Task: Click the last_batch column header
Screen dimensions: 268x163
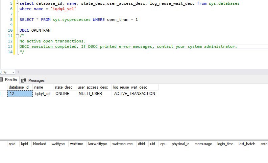Action: 248,144
